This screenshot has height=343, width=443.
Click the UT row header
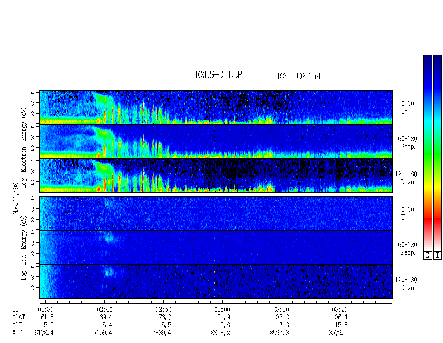15,309
